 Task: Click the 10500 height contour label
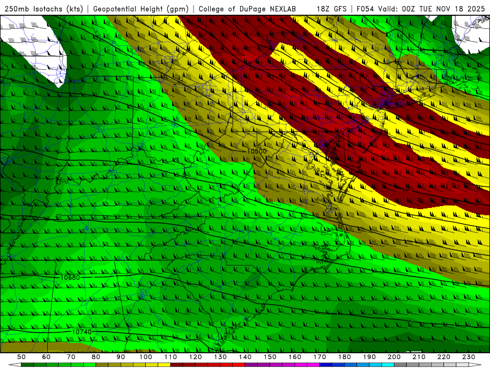click(x=257, y=151)
